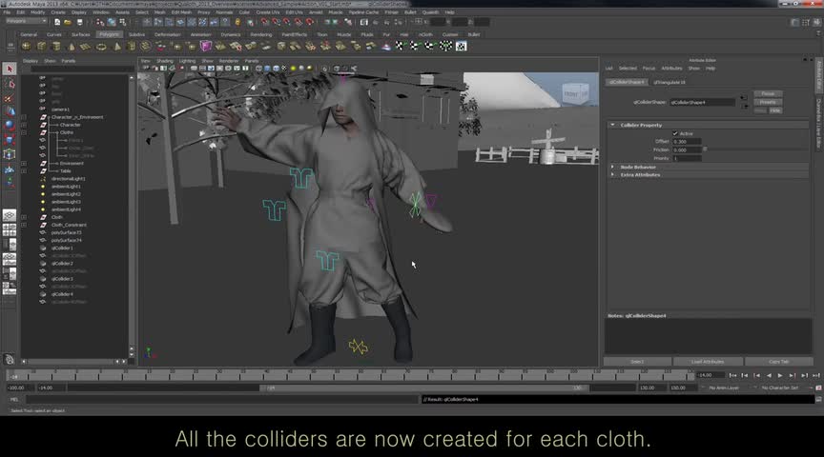The image size is (824, 457).
Task: Click the last checkered UV shelf icon
Action: pyautogui.click(x=461, y=46)
